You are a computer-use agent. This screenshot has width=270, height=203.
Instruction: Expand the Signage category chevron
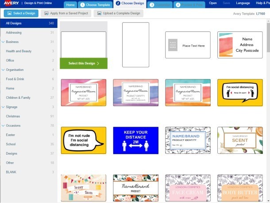point(3,107)
